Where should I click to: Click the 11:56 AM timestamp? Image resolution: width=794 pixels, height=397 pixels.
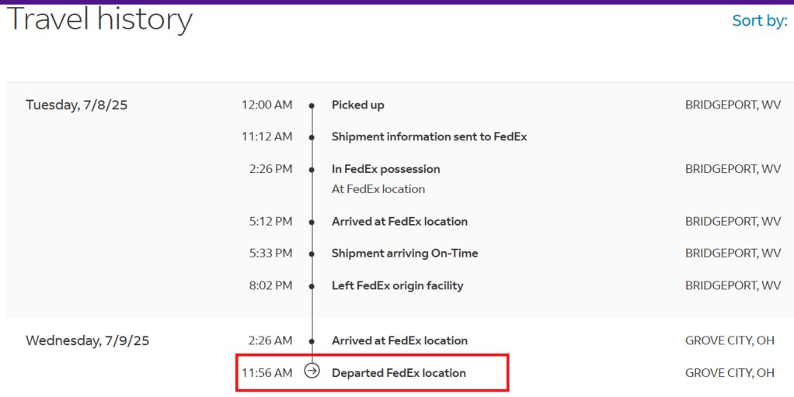(x=266, y=373)
